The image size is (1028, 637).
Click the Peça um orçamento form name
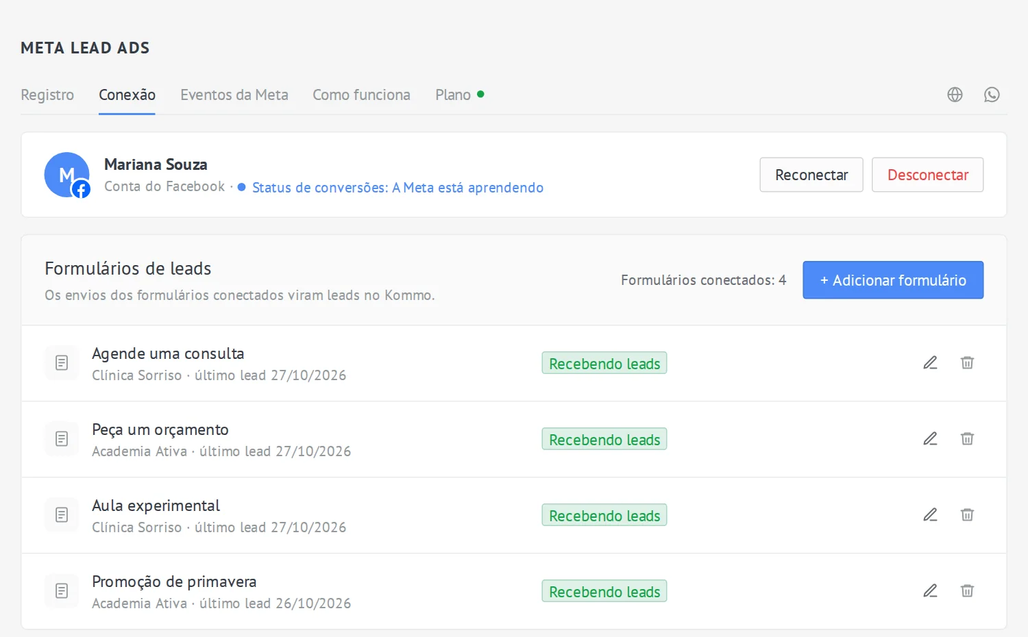click(x=160, y=429)
